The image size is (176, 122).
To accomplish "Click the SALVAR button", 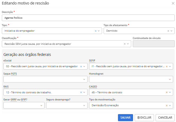I will [x=125, y=118].
